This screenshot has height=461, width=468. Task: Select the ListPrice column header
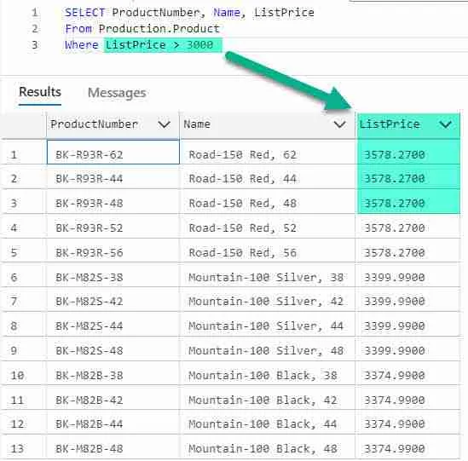(x=408, y=124)
